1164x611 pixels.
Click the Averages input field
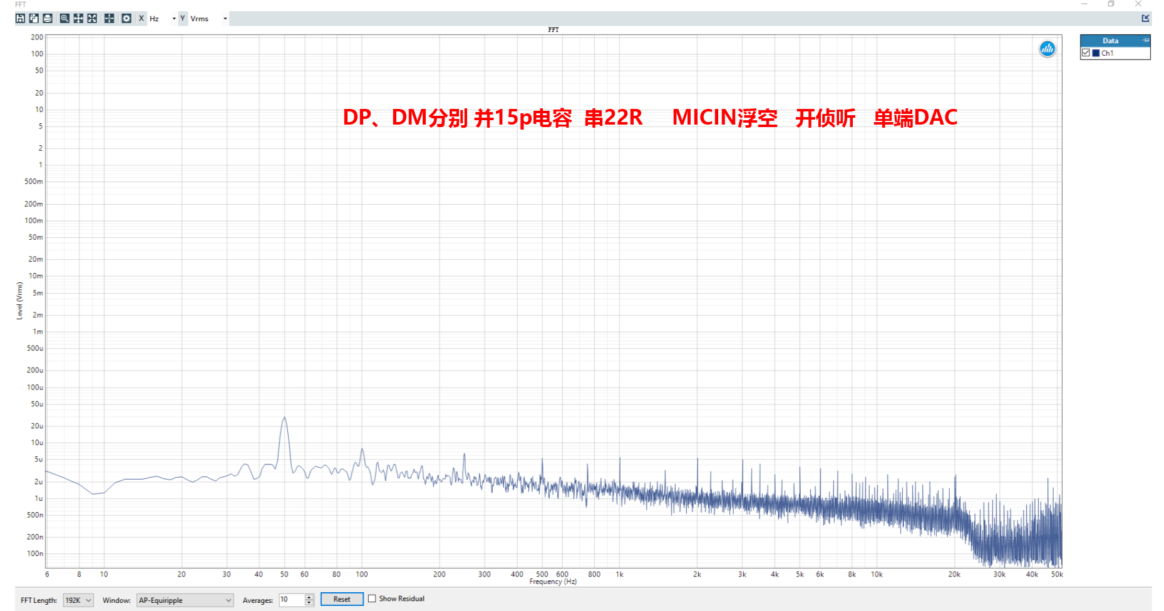coord(292,600)
